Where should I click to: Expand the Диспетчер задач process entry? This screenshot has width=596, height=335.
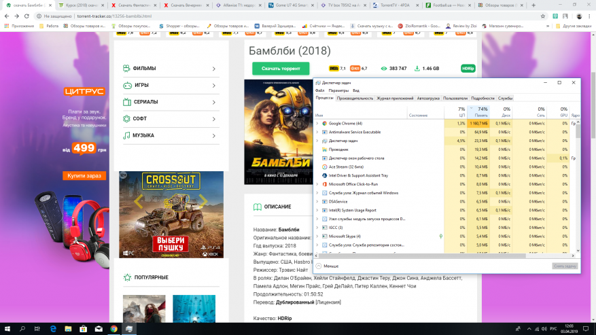317,141
